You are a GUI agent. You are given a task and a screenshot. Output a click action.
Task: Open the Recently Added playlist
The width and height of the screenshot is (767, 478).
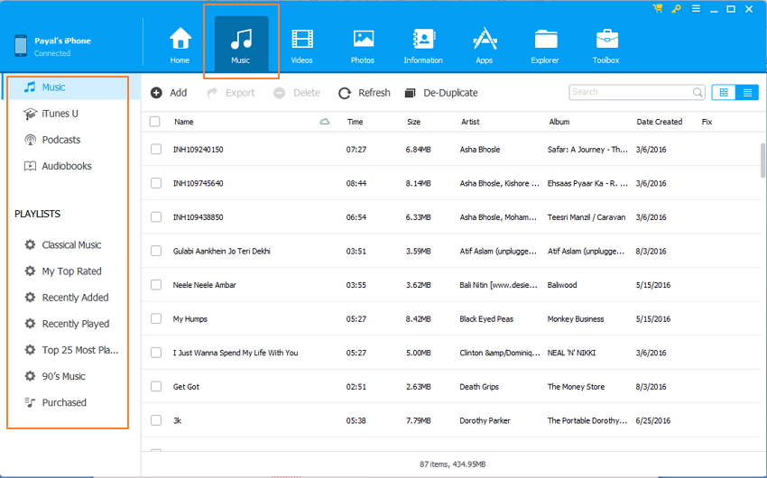pyautogui.click(x=68, y=298)
